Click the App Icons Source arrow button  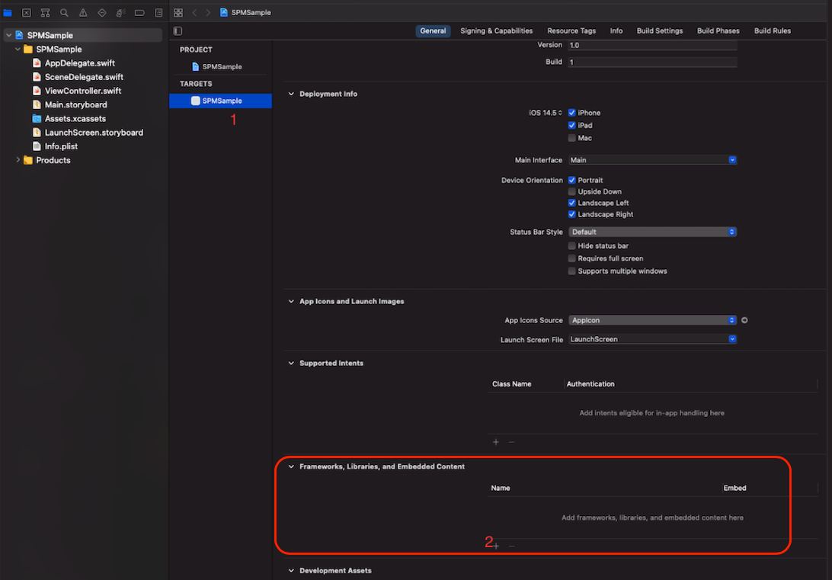pyautogui.click(x=744, y=320)
